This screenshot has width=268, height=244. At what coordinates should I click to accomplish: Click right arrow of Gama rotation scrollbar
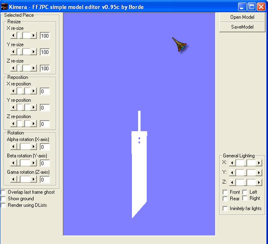tap(34, 179)
